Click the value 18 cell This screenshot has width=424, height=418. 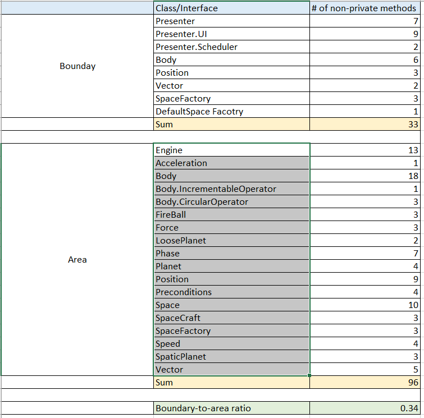[x=365, y=176]
